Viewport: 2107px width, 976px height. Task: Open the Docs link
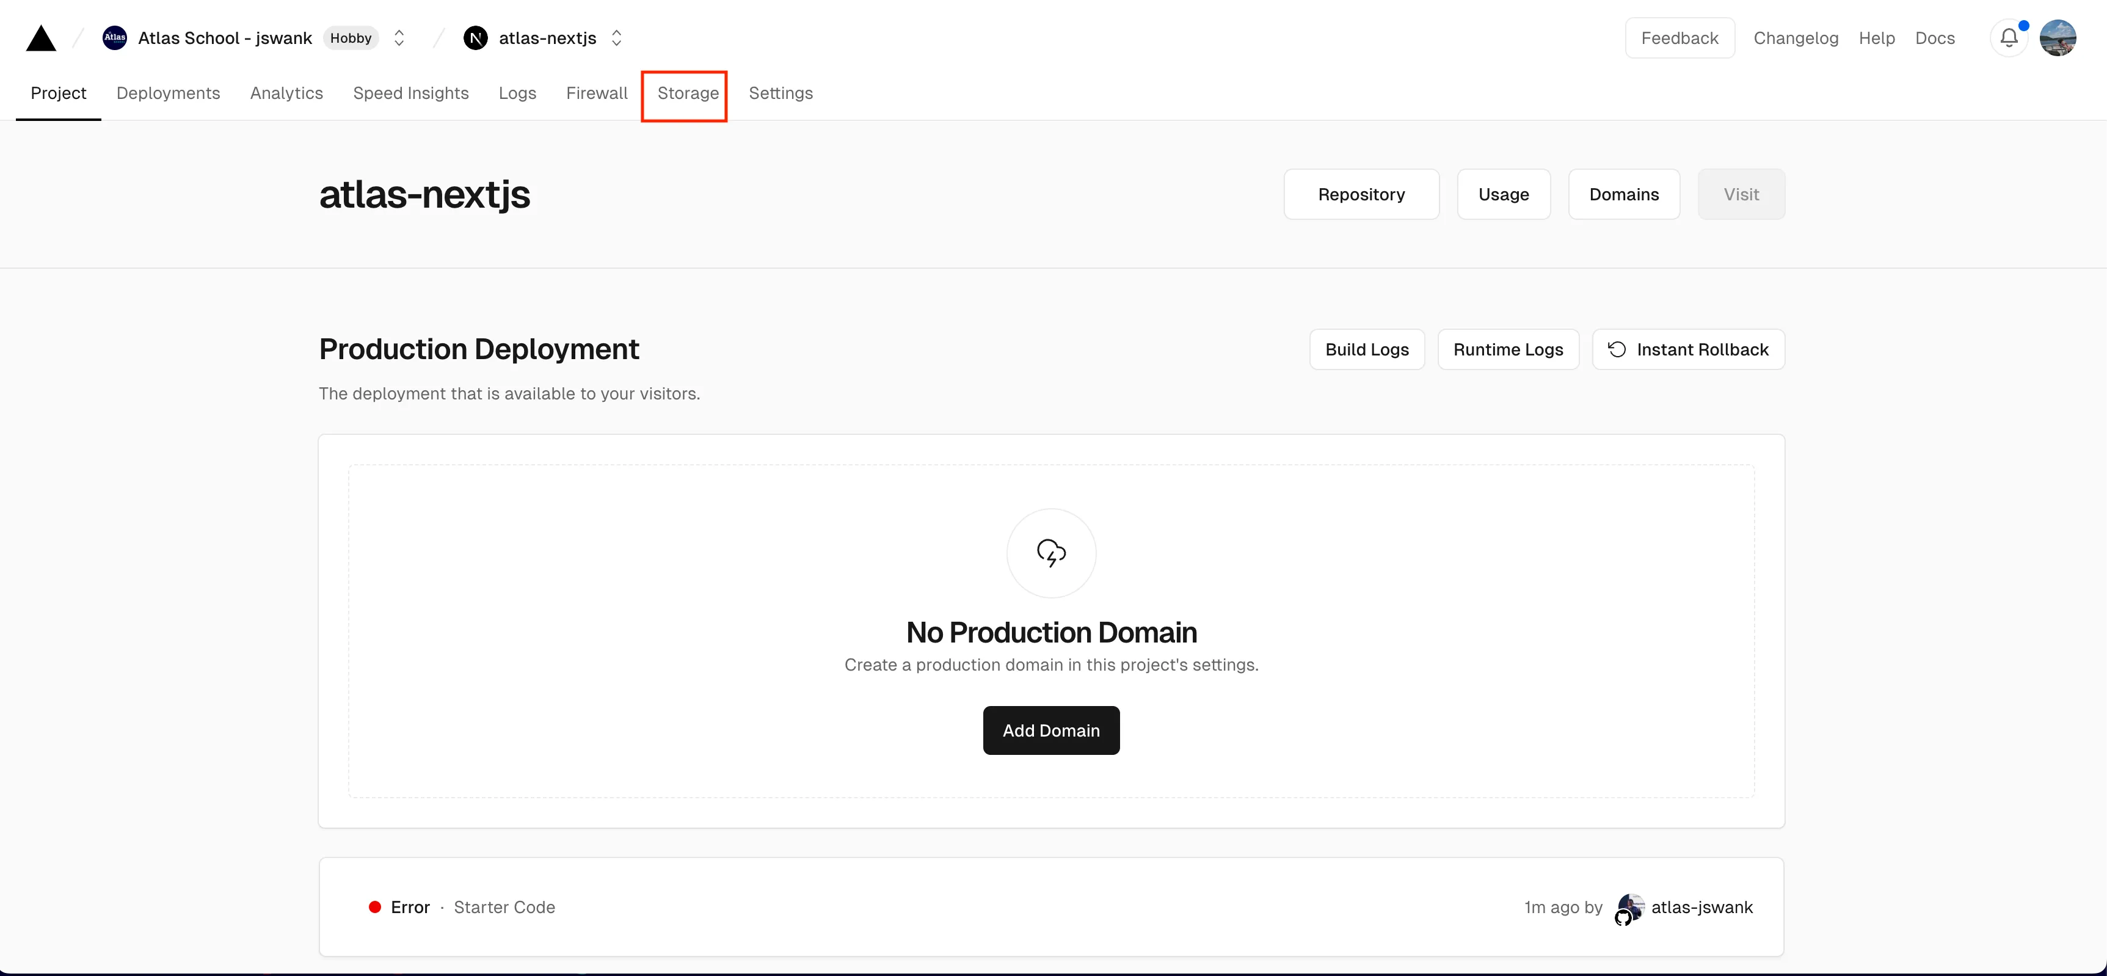[x=1935, y=38]
